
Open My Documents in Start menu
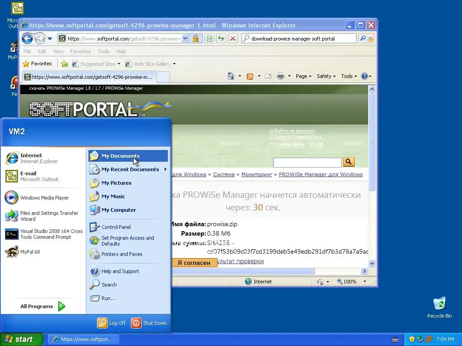pyautogui.click(x=128, y=156)
